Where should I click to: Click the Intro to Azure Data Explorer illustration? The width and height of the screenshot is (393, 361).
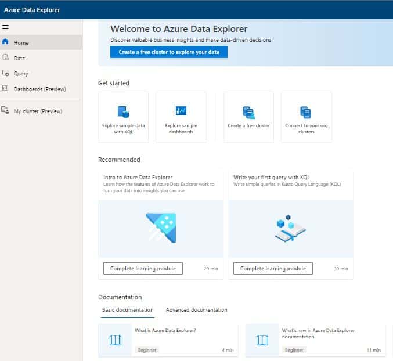pos(161,228)
